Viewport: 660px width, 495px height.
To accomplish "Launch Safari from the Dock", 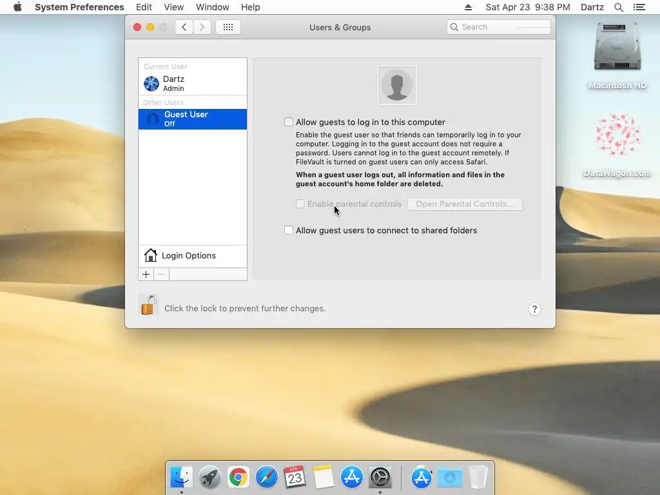I will [266, 478].
